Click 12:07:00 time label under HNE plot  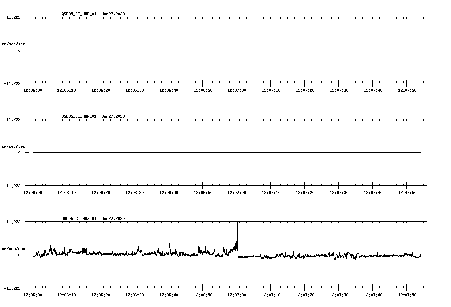click(236, 90)
